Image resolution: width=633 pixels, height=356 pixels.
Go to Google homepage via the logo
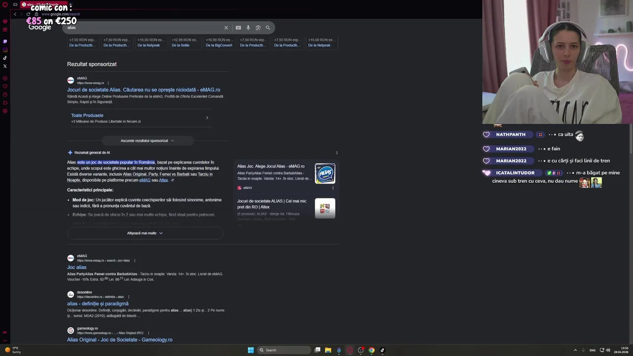point(40,28)
